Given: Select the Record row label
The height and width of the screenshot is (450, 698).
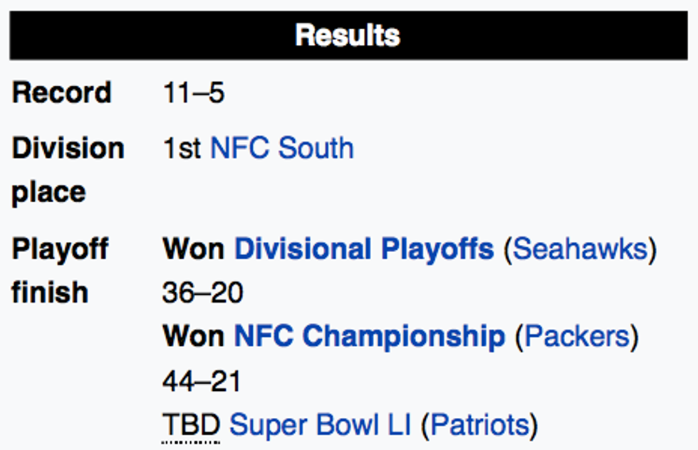Looking at the screenshot, I should point(62,93).
